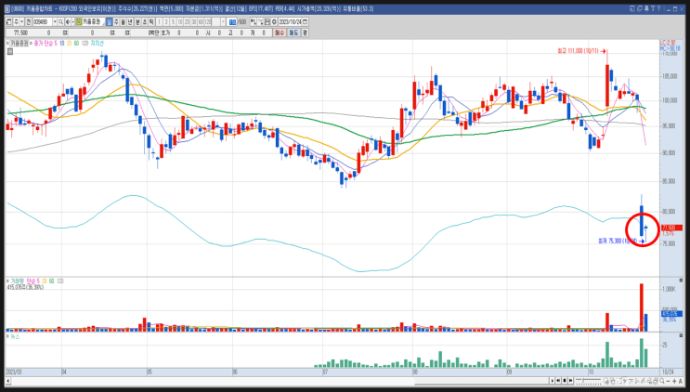This screenshot has width=690, height=392.
Task: Click the plus zoom-in icon at bottom
Action: point(674,381)
